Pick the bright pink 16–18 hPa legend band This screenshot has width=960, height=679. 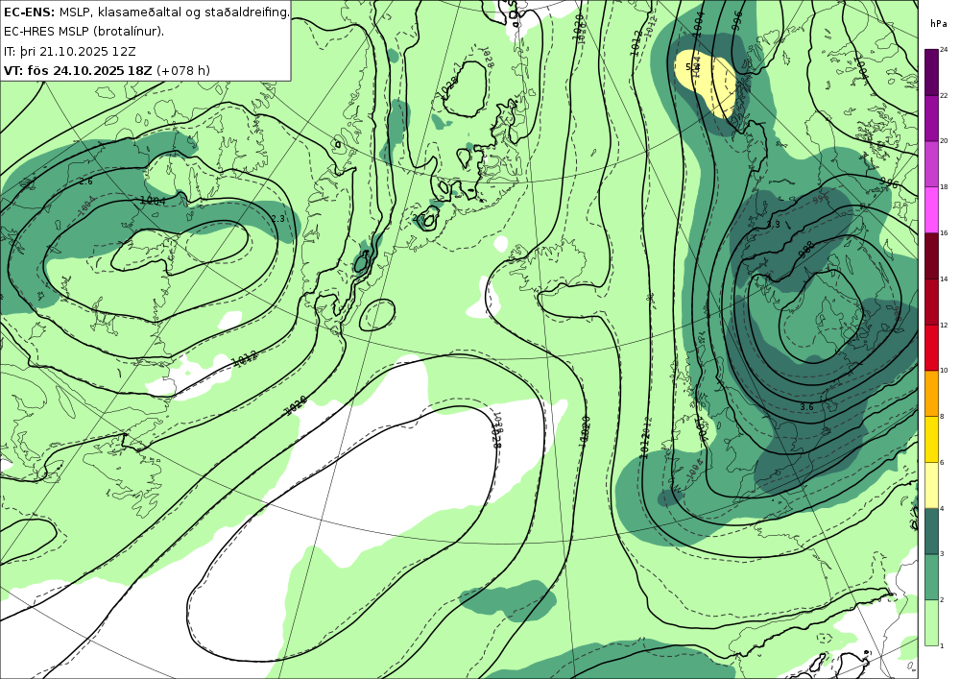[932, 209]
